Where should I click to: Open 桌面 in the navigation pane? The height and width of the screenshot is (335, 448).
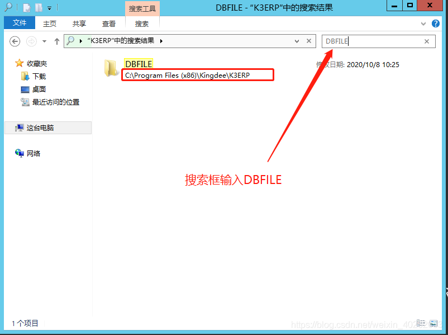(39, 89)
